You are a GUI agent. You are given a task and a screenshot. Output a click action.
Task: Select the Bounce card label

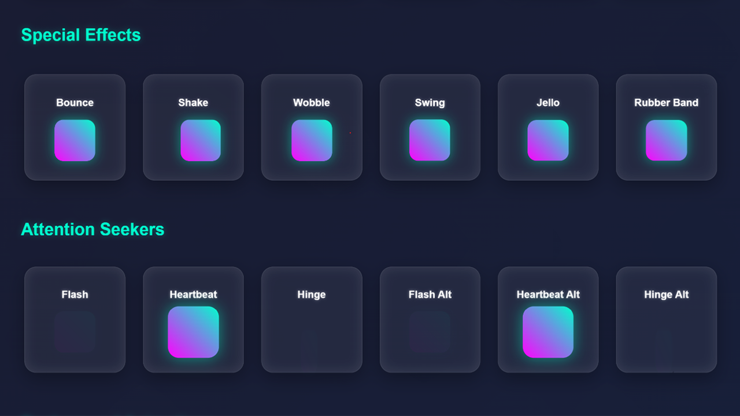pos(75,102)
